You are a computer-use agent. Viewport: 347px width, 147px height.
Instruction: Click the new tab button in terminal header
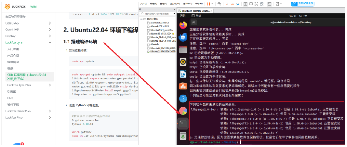pos(193,22)
